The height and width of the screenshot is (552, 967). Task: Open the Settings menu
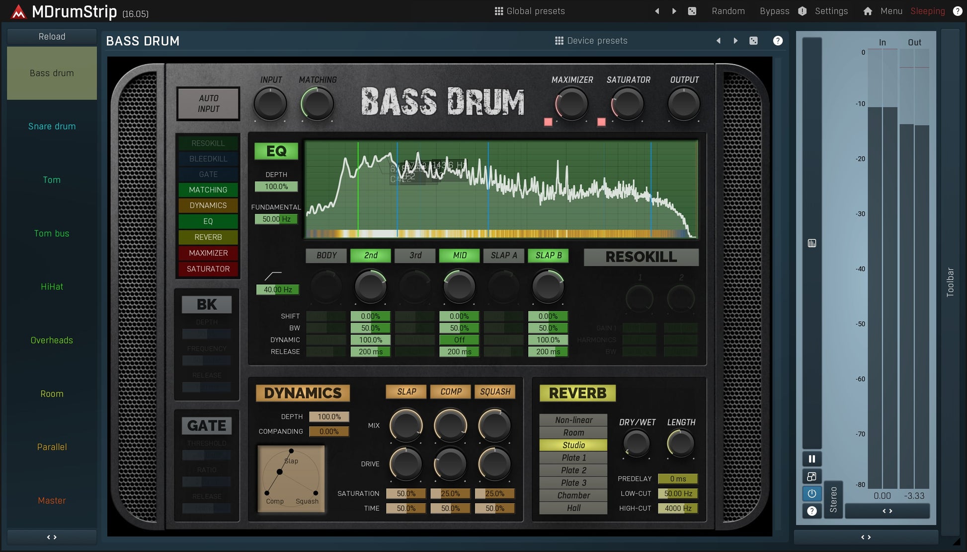(x=831, y=11)
